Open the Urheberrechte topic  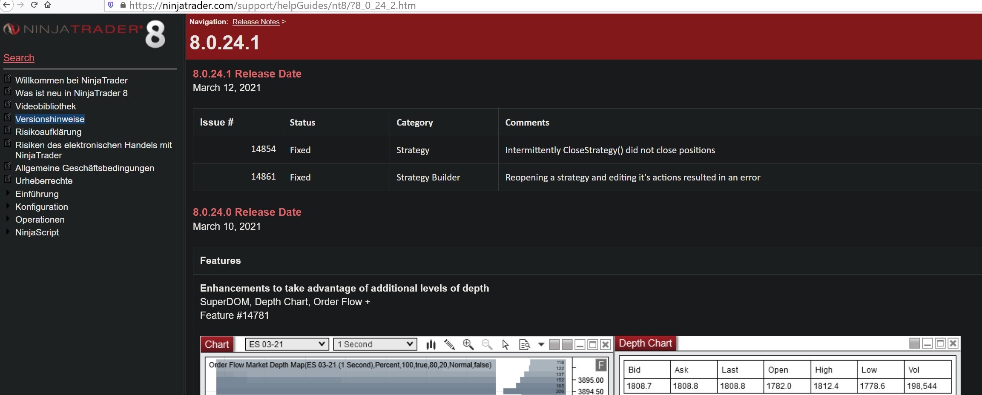point(44,181)
